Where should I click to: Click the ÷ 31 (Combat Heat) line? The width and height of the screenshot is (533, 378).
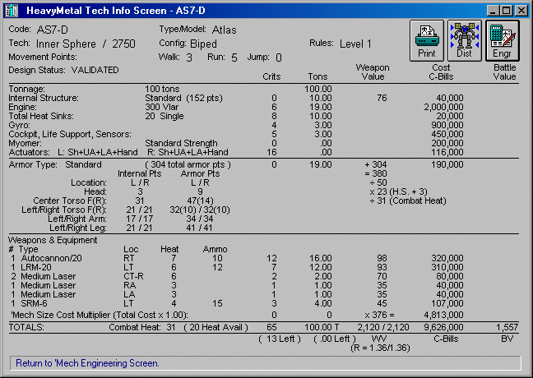pos(408,201)
